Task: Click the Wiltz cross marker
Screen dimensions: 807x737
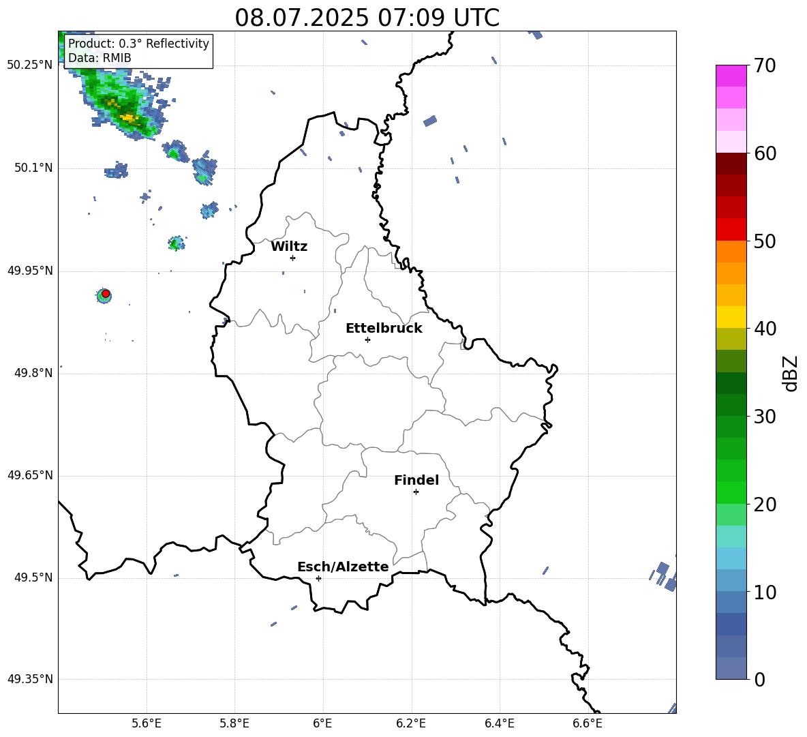Action: coord(292,258)
